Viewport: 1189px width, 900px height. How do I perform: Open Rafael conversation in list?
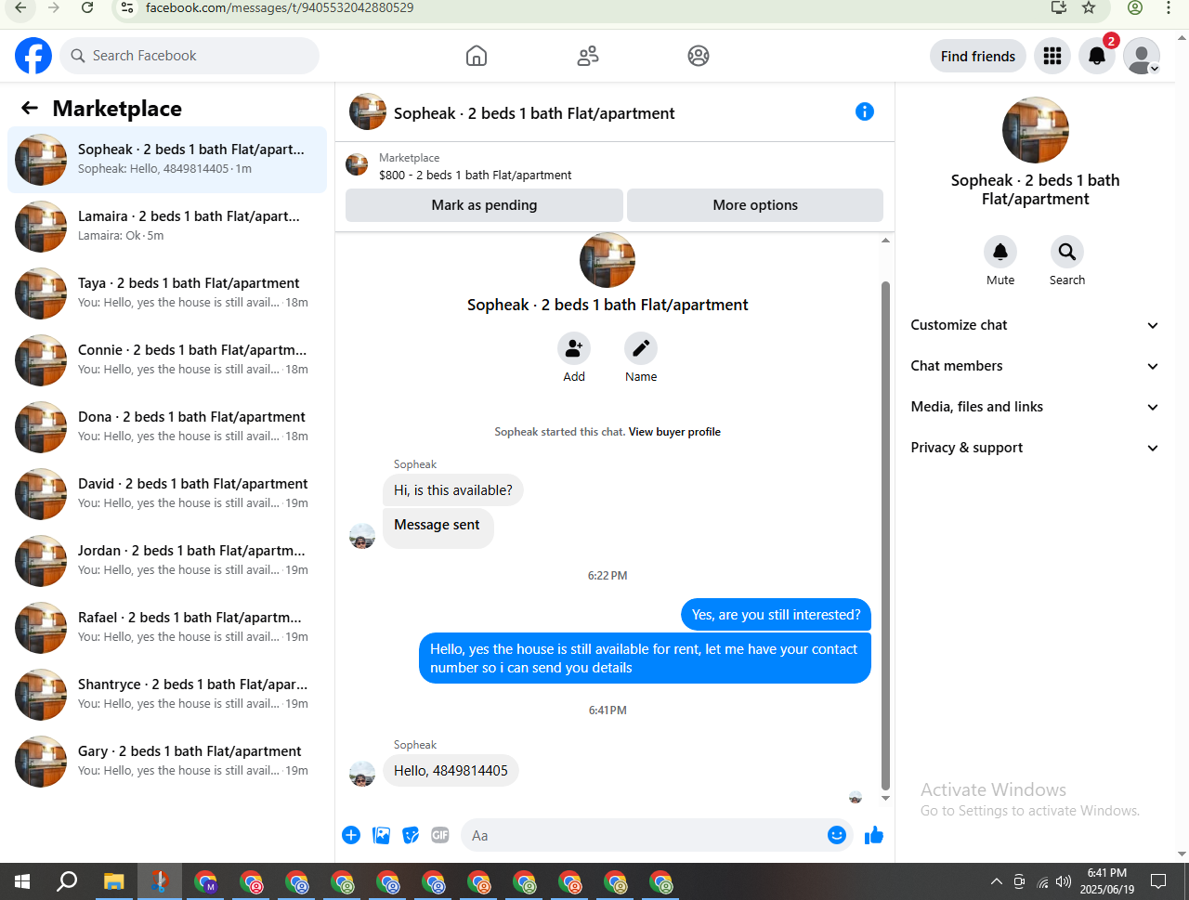(167, 628)
